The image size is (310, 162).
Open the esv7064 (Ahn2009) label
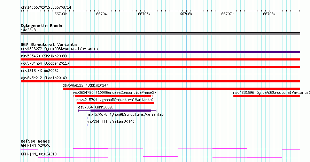[96, 107]
